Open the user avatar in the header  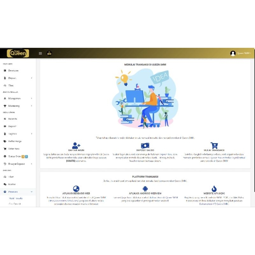pos(233,53)
